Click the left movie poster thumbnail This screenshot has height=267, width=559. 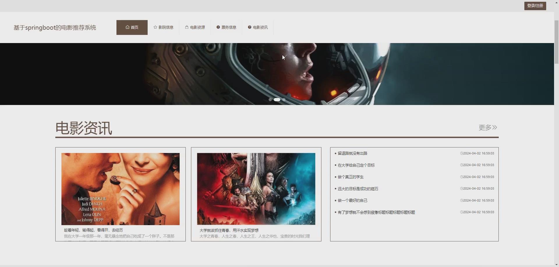(120, 189)
